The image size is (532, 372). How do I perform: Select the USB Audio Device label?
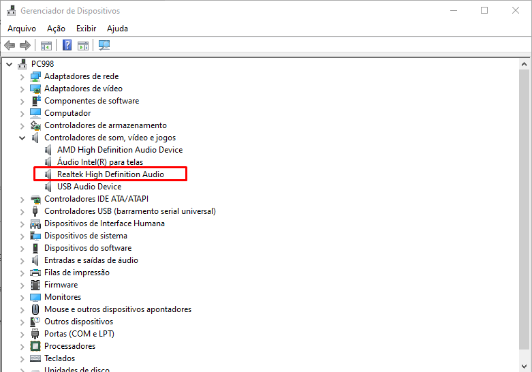pos(89,186)
